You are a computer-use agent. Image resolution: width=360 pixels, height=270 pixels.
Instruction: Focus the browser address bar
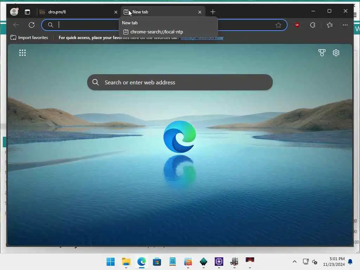[164, 25]
